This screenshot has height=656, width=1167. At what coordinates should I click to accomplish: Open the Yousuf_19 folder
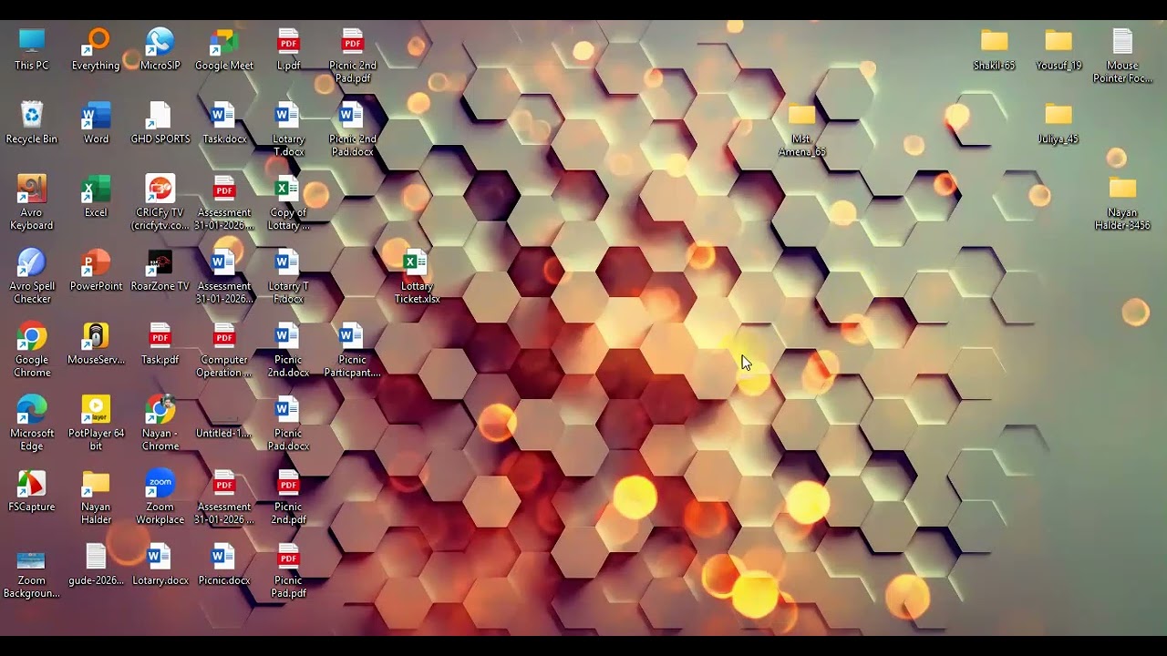tap(1059, 49)
